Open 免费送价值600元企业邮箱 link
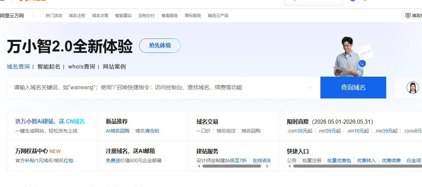This screenshot has width=422, height=187. pos(134,160)
